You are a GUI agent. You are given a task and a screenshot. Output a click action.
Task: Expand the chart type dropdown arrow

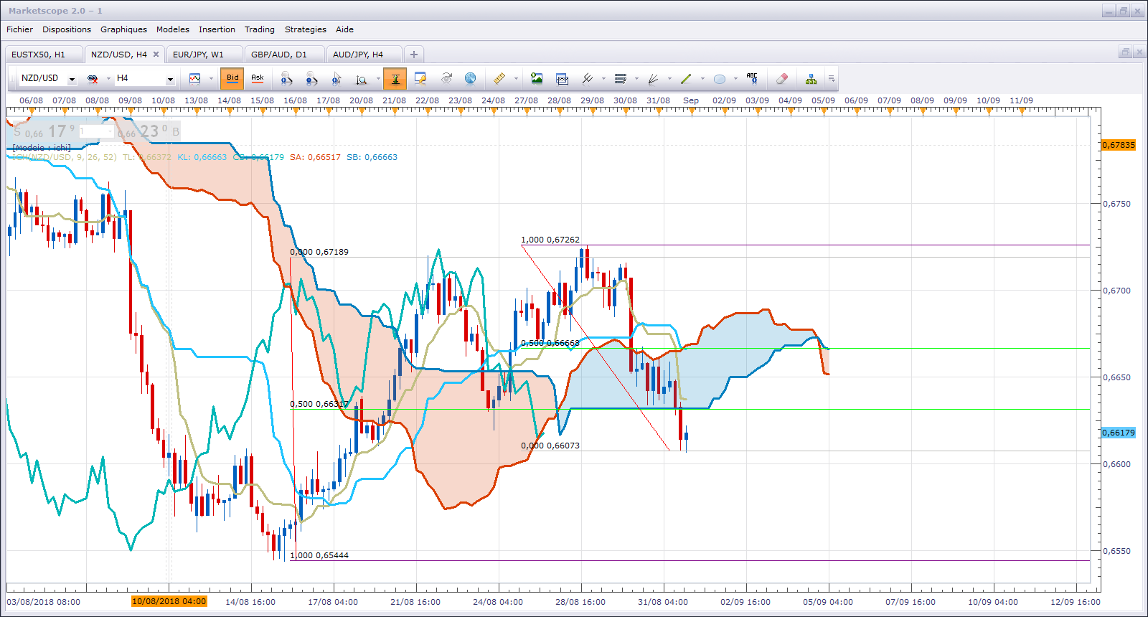tap(211, 79)
